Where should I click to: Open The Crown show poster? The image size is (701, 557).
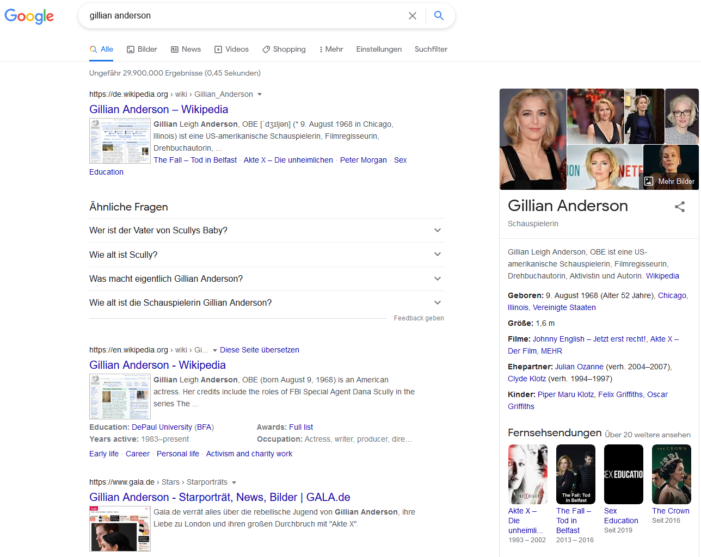coord(672,474)
